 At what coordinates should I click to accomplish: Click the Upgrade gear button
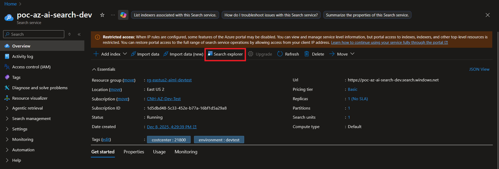(260, 54)
